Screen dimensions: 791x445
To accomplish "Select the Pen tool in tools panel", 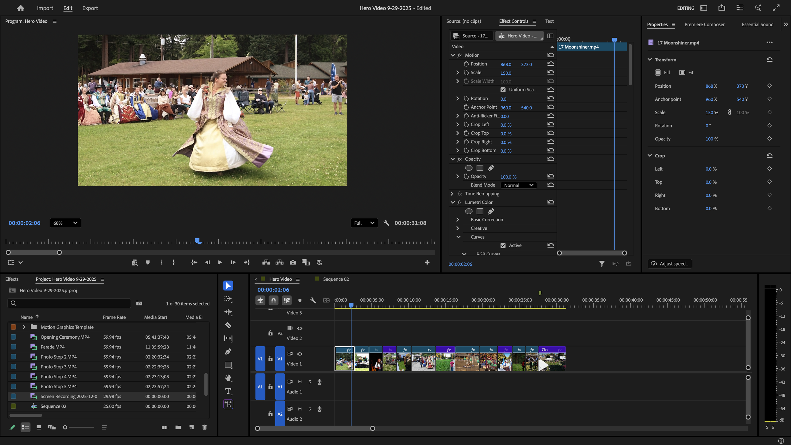I will [228, 352].
